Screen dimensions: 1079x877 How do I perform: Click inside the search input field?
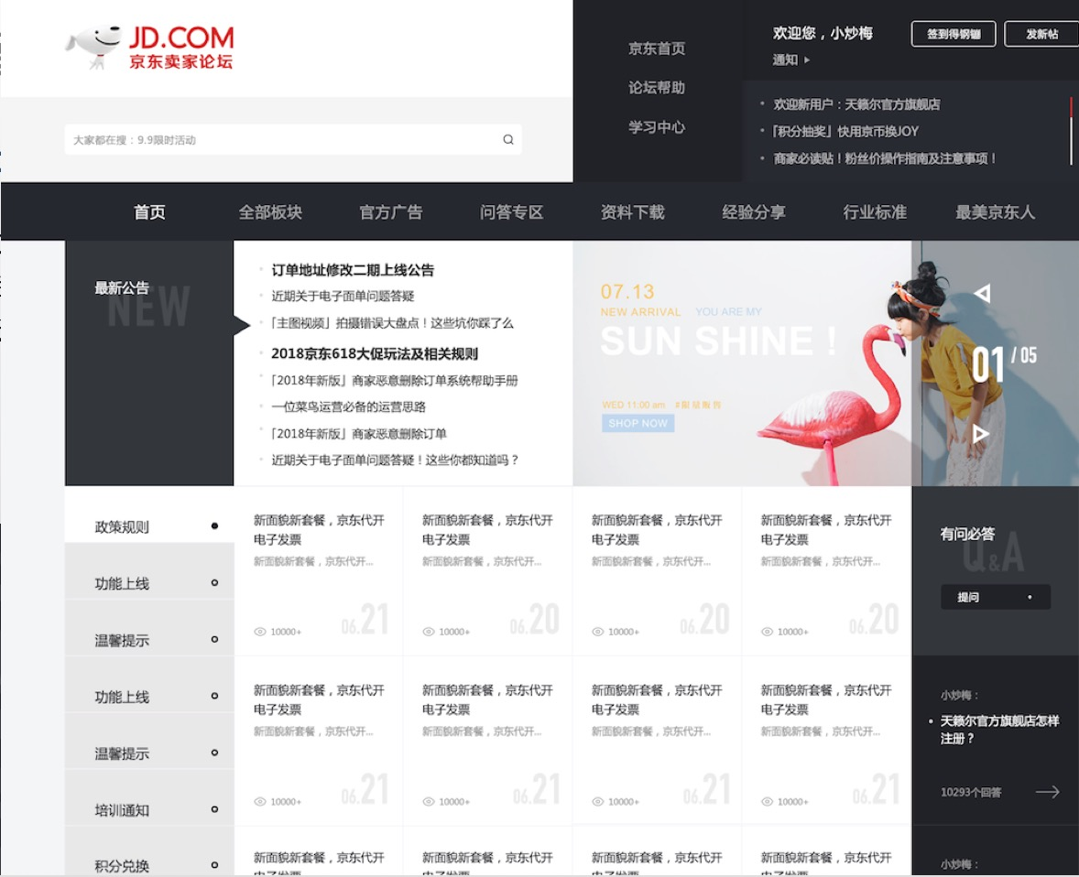(x=275, y=139)
